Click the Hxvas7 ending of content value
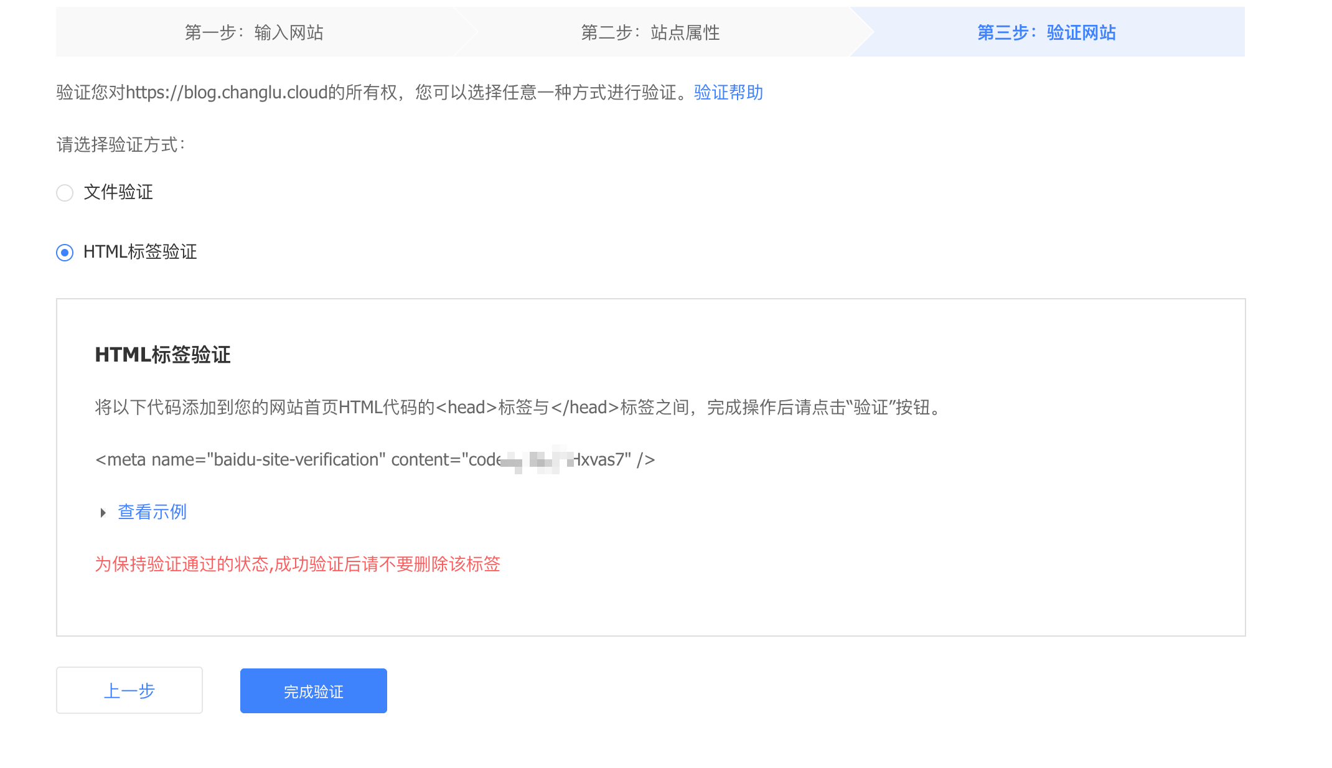 click(x=599, y=460)
